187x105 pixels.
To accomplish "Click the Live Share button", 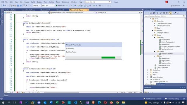I will click(x=175, y=6).
